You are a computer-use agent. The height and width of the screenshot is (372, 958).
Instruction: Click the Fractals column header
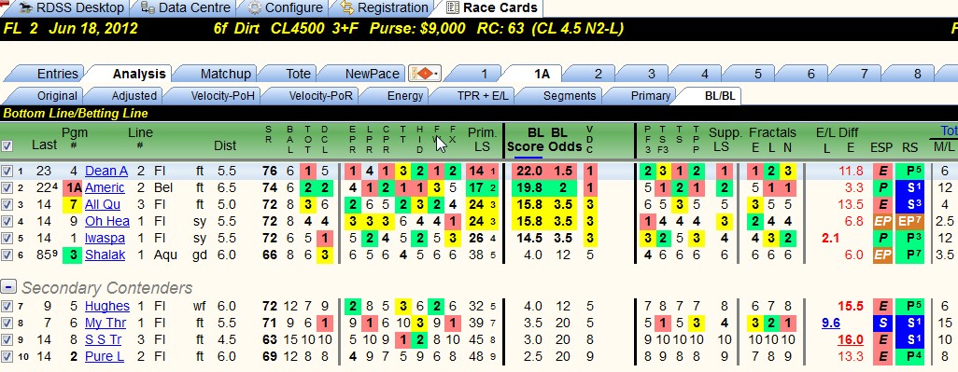coord(772,133)
